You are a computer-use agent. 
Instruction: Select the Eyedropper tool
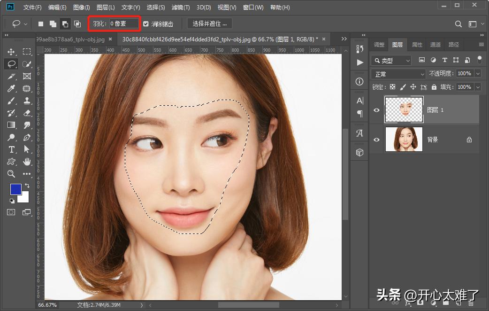[x=11, y=88]
